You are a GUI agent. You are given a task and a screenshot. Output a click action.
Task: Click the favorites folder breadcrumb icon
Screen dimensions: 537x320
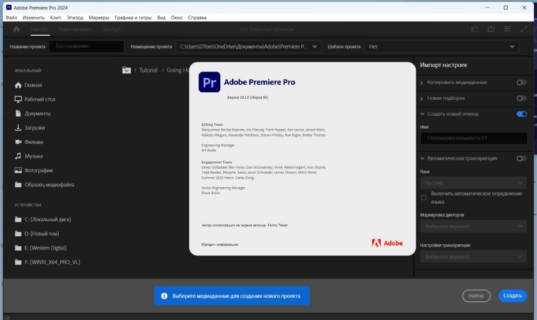[126, 70]
